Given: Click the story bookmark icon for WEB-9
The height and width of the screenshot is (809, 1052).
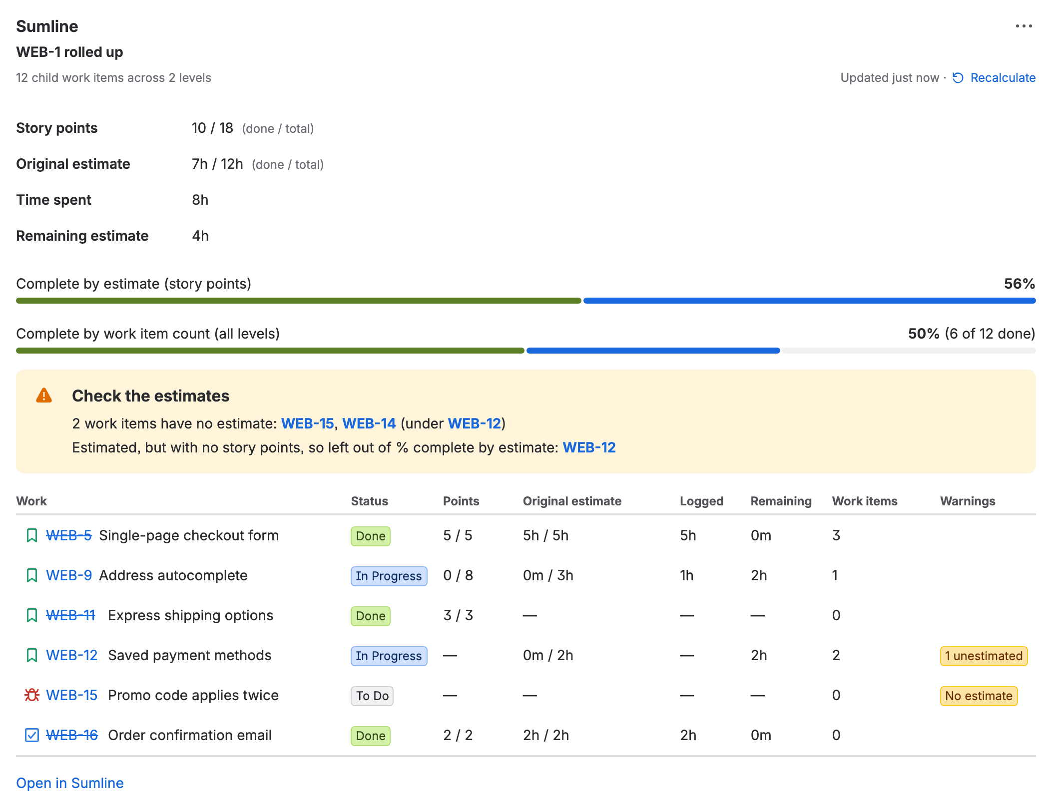Looking at the screenshot, I should pyautogui.click(x=31, y=575).
